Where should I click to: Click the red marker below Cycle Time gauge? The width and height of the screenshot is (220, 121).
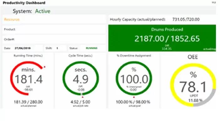83,97
